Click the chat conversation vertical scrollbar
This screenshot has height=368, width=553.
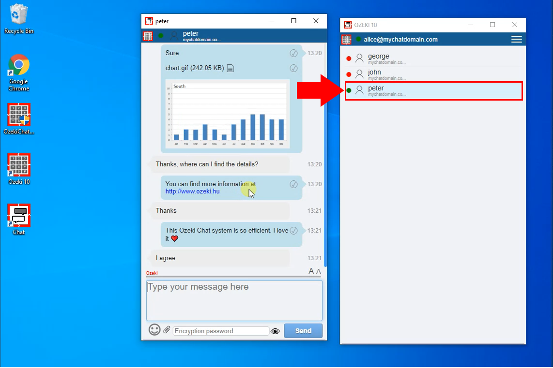(x=324, y=155)
